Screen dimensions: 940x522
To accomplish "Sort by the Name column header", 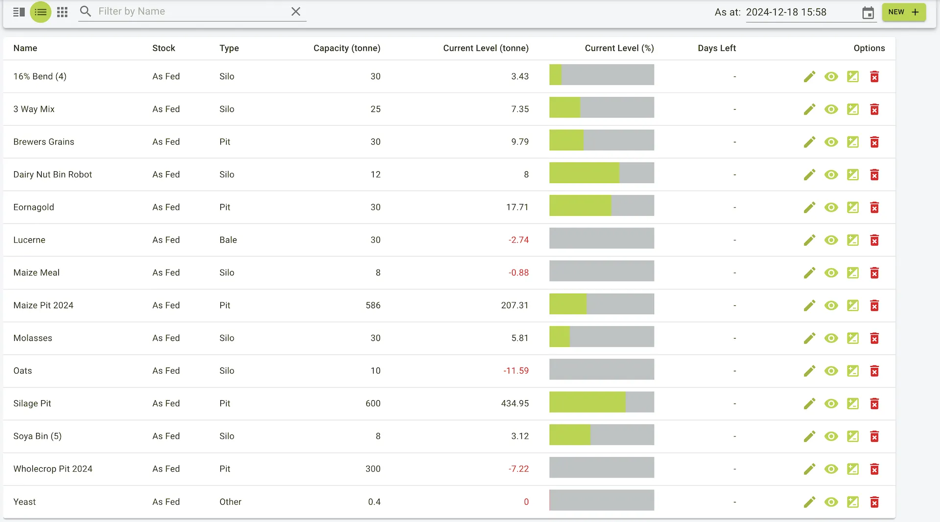I will 25,48.
